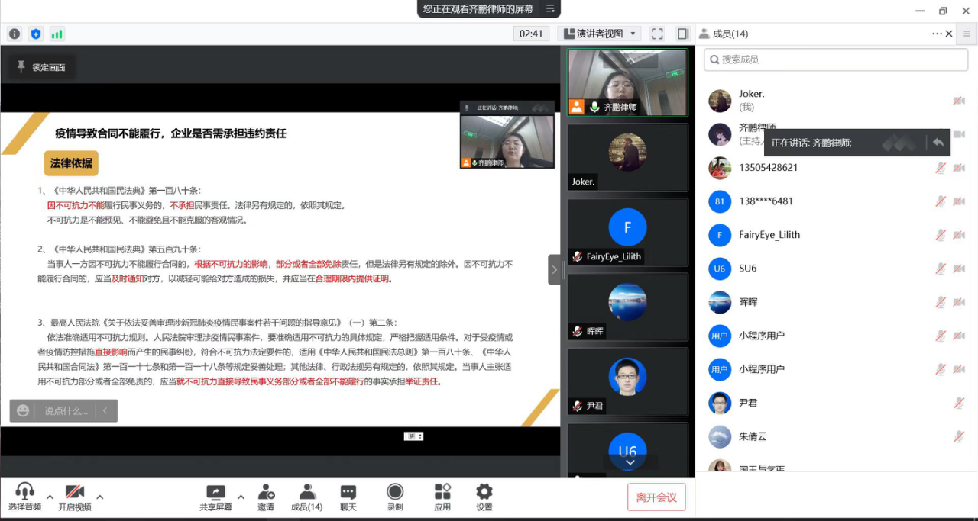
Task: Expand audio options arrow beside 选择音频
Action: (50, 497)
